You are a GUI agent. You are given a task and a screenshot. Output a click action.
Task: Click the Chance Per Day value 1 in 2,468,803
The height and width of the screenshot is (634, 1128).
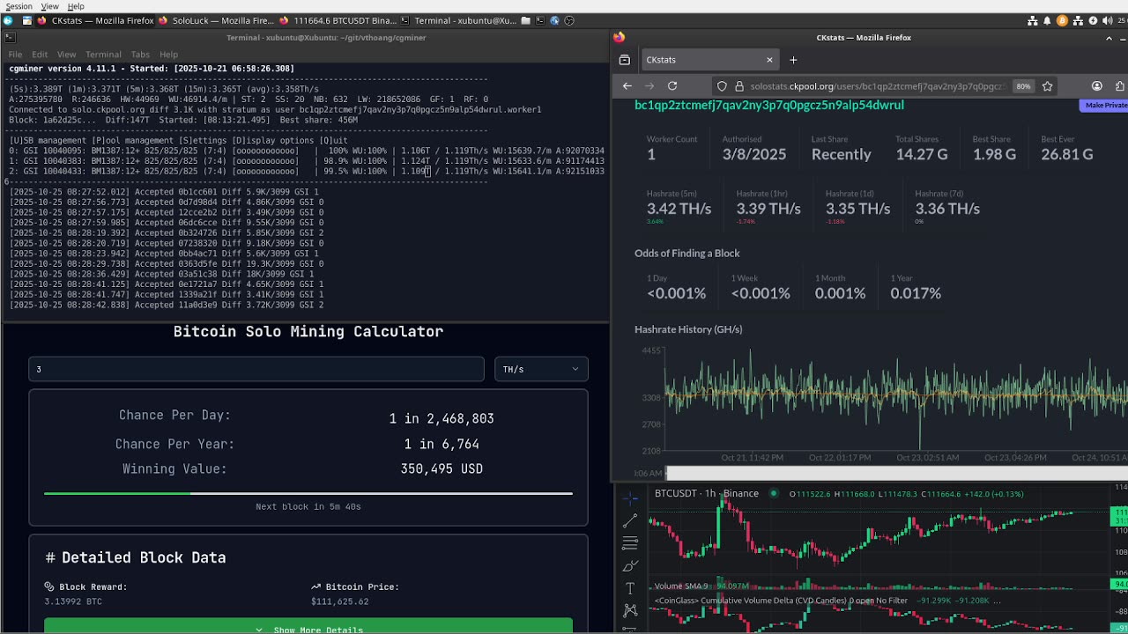(442, 418)
